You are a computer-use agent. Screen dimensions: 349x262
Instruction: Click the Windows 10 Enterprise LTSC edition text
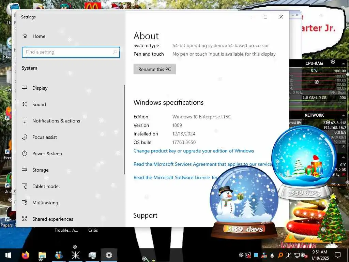(202, 117)
